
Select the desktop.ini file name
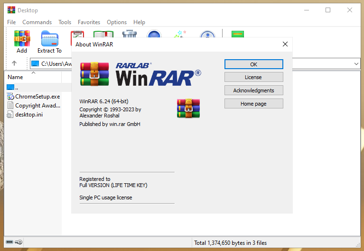[29, 115]
